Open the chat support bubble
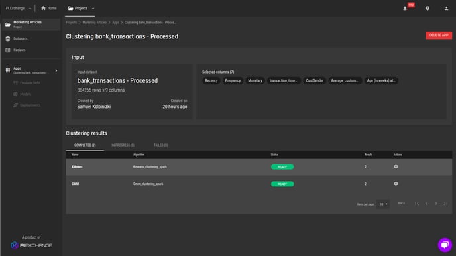 pyautogui.click(x=445, y=245)
